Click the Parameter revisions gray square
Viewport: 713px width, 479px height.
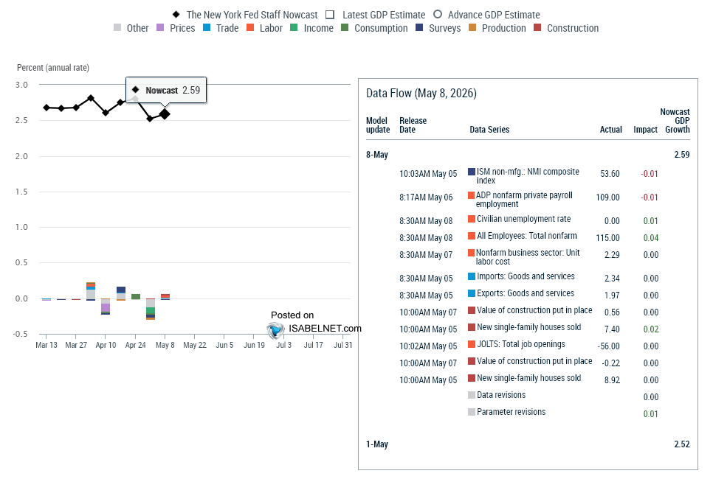tap(472, 412)
